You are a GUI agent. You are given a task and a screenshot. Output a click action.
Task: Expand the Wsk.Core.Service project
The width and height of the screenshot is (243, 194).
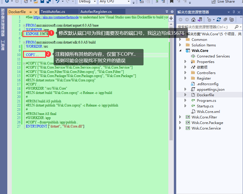click(180, 128)
